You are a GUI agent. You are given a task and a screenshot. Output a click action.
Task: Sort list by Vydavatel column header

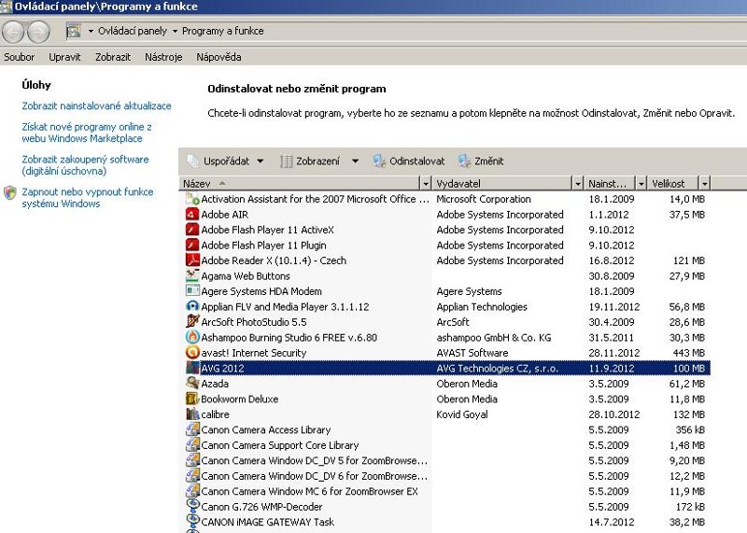pos(504,184)
